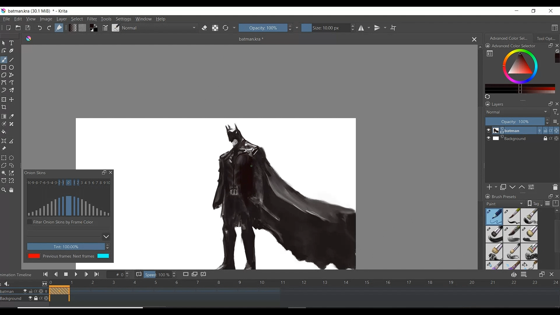Enable Filter Onion Skins by Frame Color

coord(30,222)
